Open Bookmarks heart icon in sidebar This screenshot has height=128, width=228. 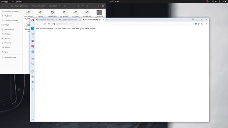pos(32,71)
